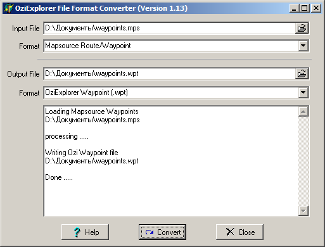The image size is (325, 247).
Task: Click the OziExplorer title bar app icon
Action: (x=8, y=8)
